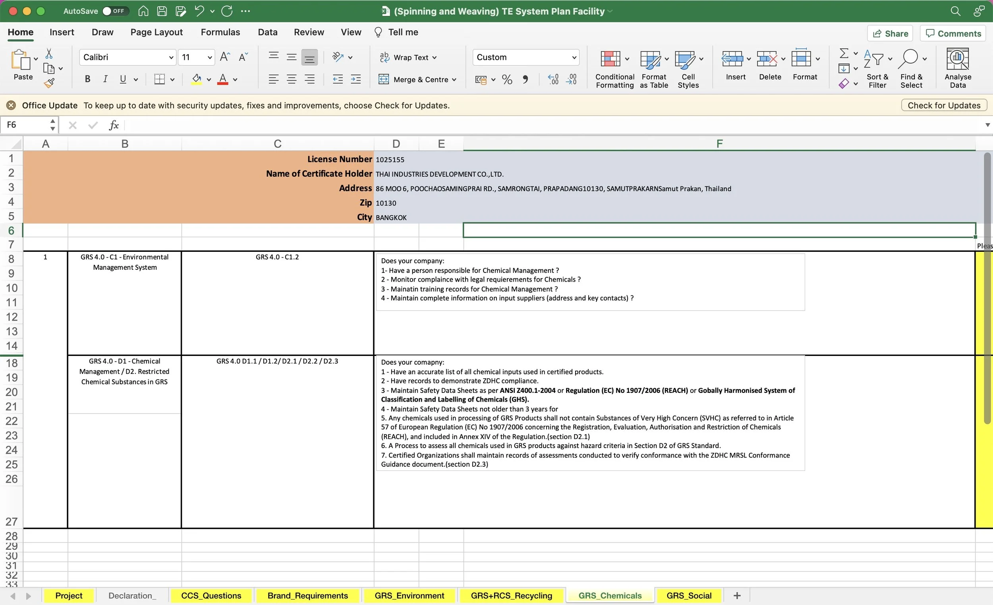Increase indent

coord(356,79)
